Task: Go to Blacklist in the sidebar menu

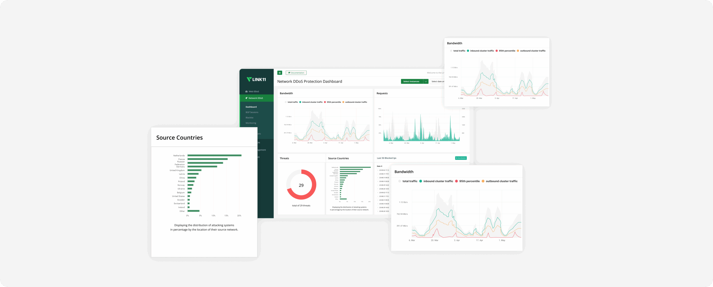Action: (x=249, y=118)
